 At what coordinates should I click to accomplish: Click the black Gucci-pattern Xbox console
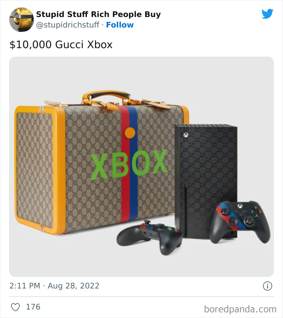tap(206, 170)
